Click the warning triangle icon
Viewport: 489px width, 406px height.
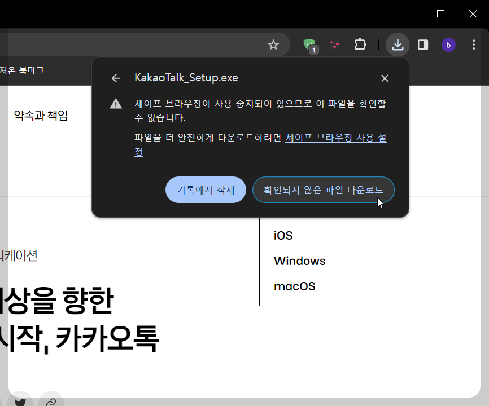pyautogui.click(x=116, y=104)
